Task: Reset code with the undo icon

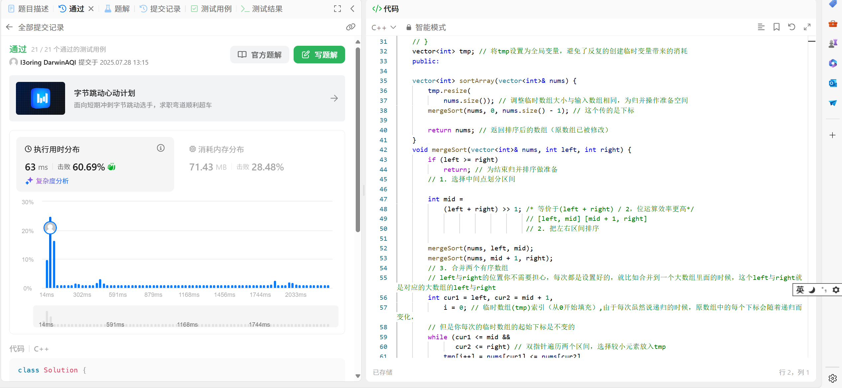Action: pyautogui.click(x=792, y=27)
